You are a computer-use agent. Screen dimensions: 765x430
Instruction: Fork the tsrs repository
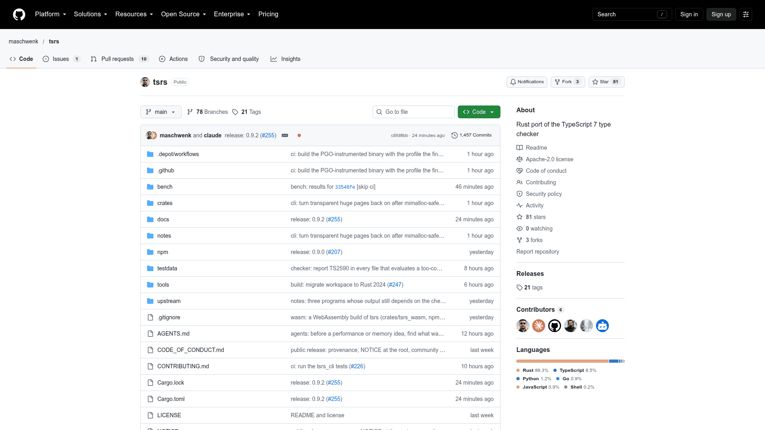point(568,82)
